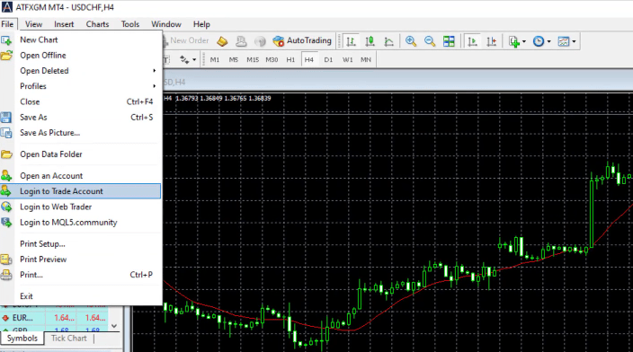This screenshot has width=633, height=352.
Task: Open the periodicity clock dropdown
Action: [541, 41]
